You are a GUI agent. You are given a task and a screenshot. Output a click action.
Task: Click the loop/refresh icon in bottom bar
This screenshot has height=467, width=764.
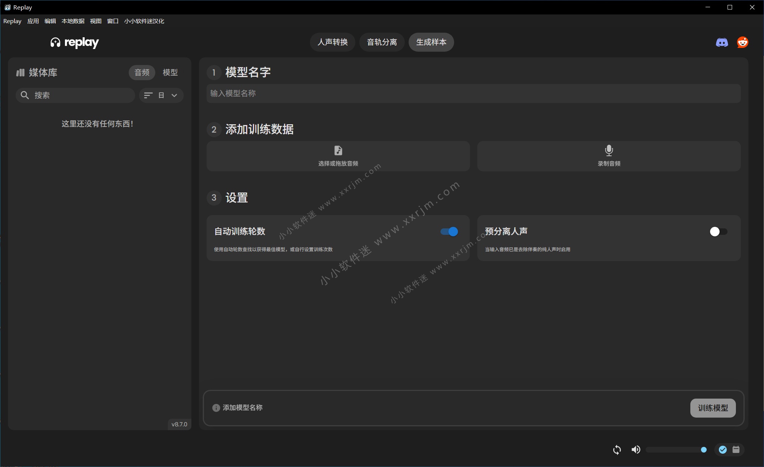(617, 450)
